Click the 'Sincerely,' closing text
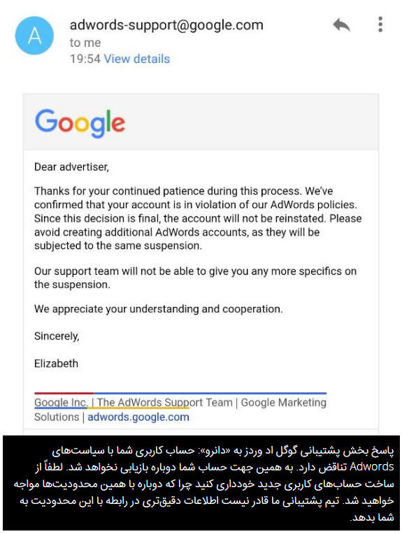The image size is (402, 534). pyautogui.click(x=57, y=336)
